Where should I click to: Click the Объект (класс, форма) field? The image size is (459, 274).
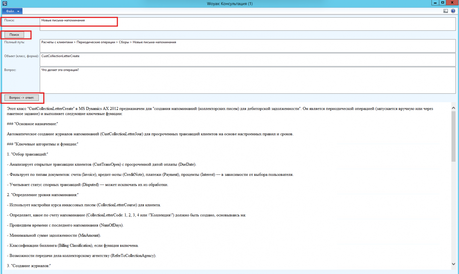[247, 60]
